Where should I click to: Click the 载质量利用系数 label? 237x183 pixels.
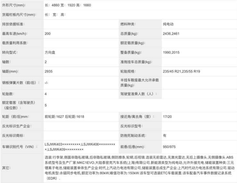click(x=15, y=43)
